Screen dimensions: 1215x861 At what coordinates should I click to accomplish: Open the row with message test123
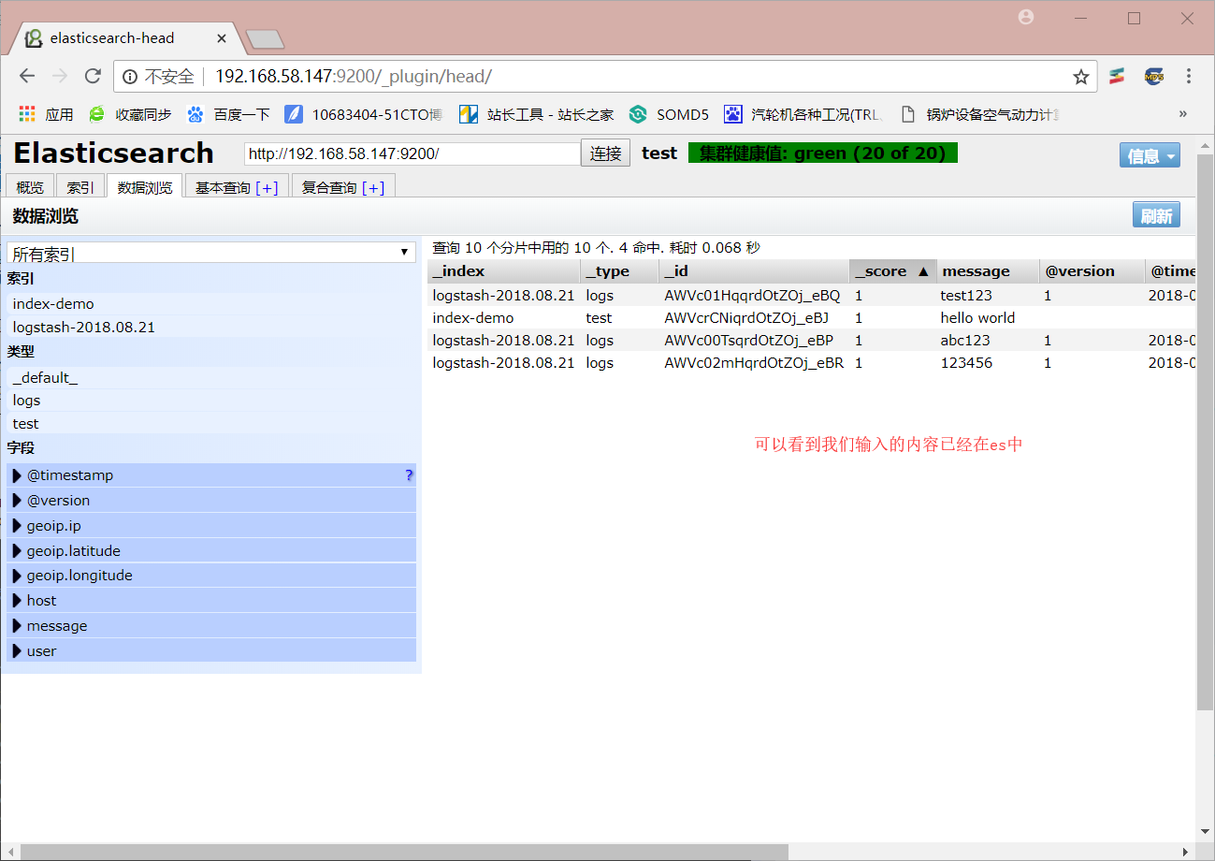pos(812,295)
